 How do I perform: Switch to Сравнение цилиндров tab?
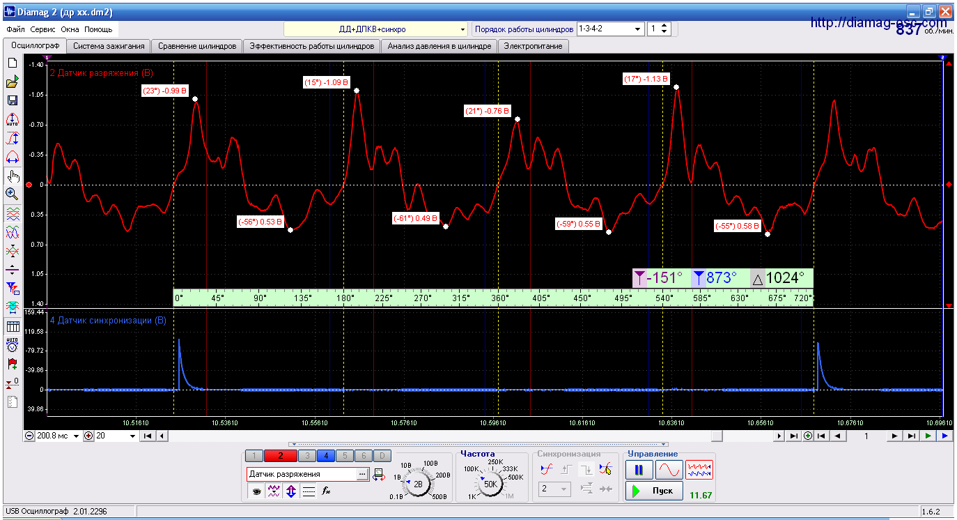197,46
